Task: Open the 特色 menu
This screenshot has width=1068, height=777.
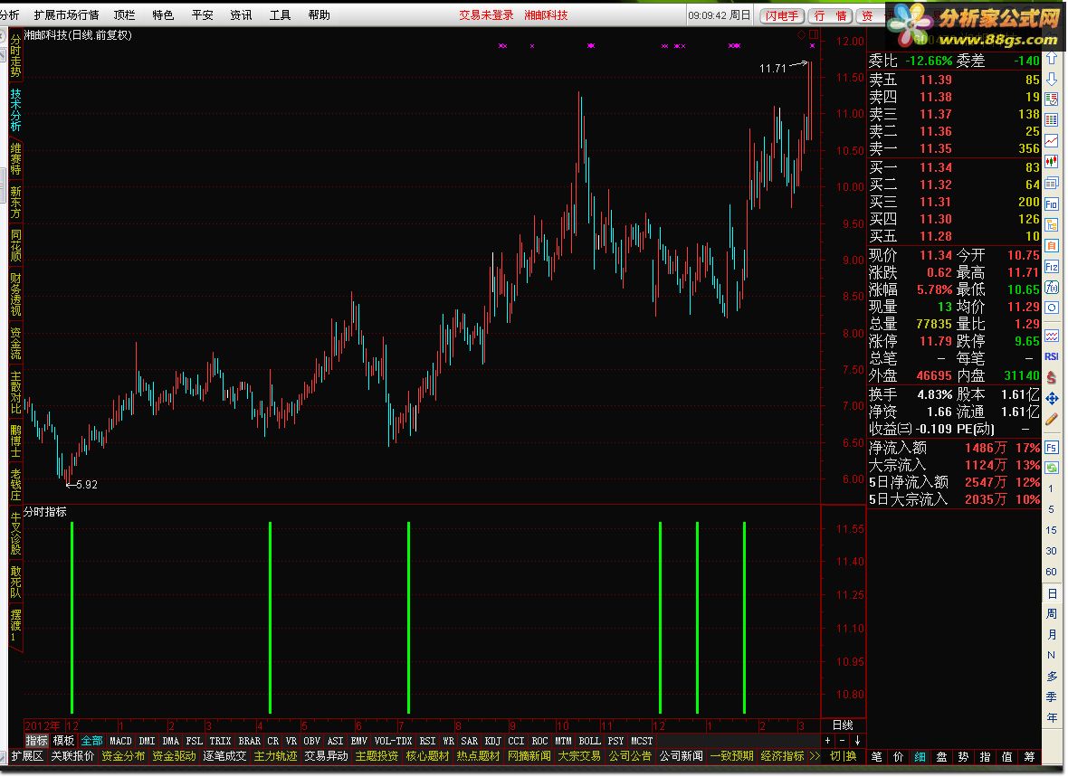Action: pyautogui.click(x=163, y=14)
